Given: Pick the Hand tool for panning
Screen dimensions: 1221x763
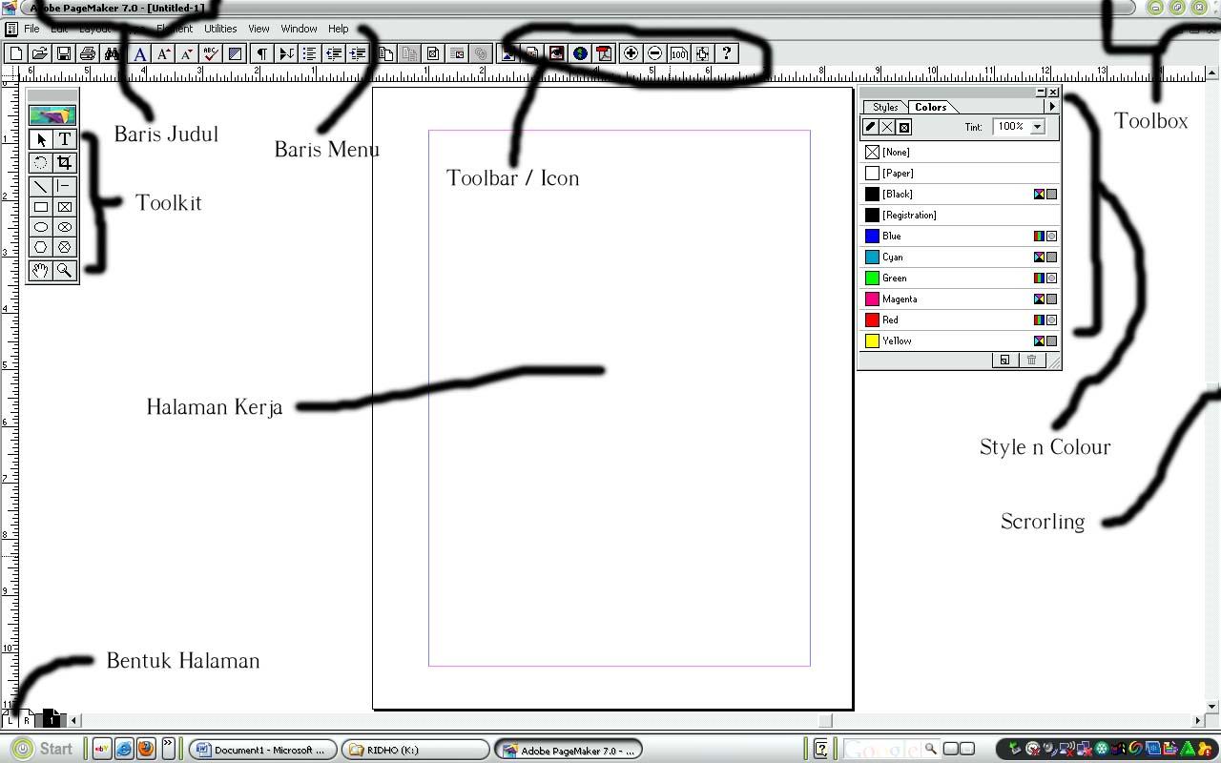Looking at the screenshot, I should (40, 270).
